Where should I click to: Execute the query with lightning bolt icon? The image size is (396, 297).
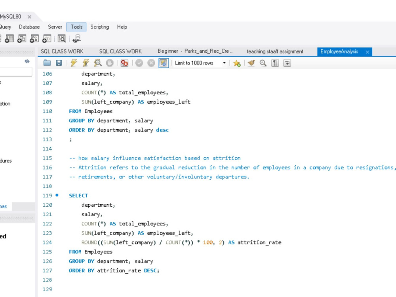coord(74,63)
